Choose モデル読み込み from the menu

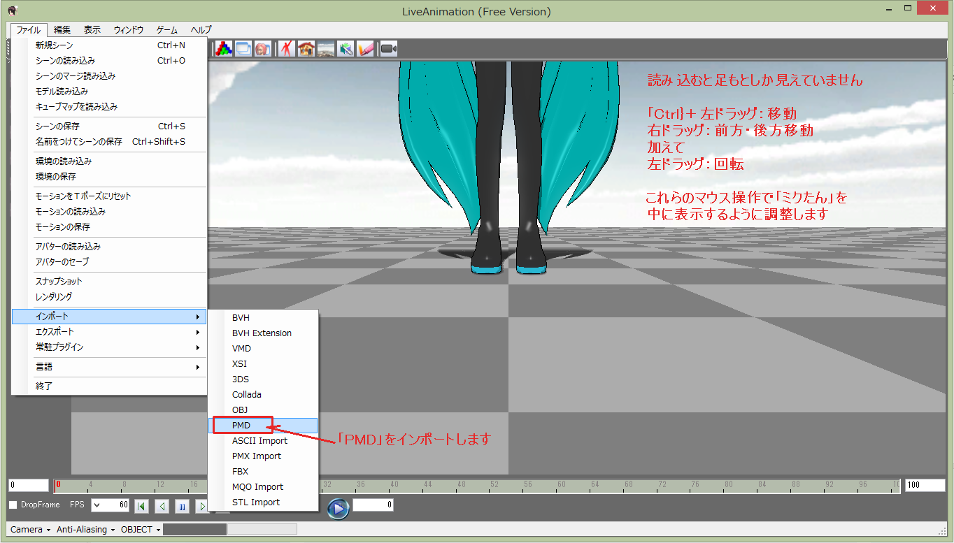click(109, 92)
